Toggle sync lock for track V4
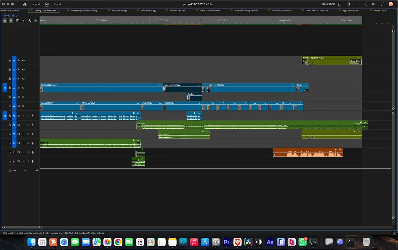The height and width of the screenshot is (250, 398). (19, 79)
